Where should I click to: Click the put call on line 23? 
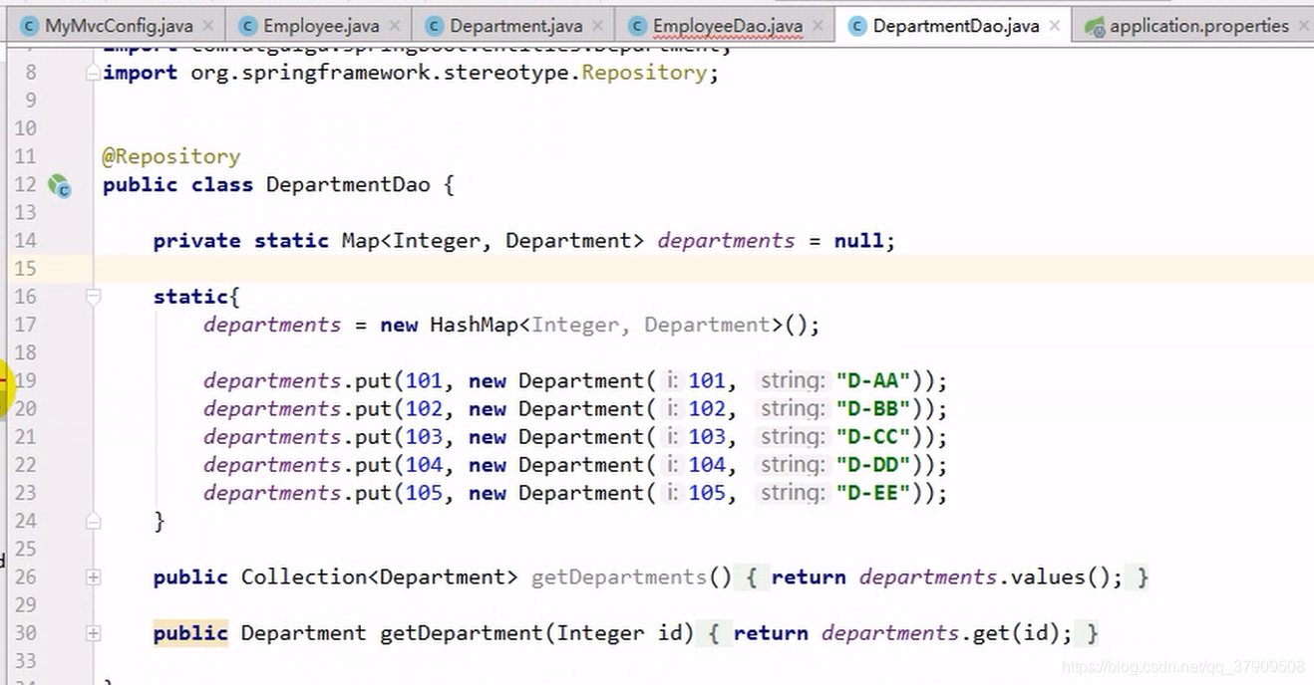pos(373,493)
